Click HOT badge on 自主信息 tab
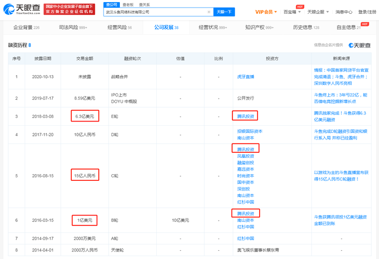379x259 pixels. [x=365, y=24]
